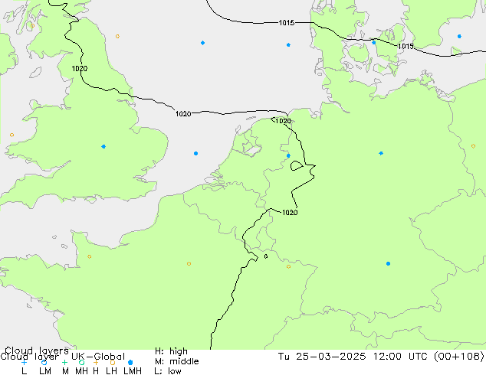
Task: Click the 1015 isobar label near Denmark's islands
Action: pyautogui.click(x=406, y=47)
